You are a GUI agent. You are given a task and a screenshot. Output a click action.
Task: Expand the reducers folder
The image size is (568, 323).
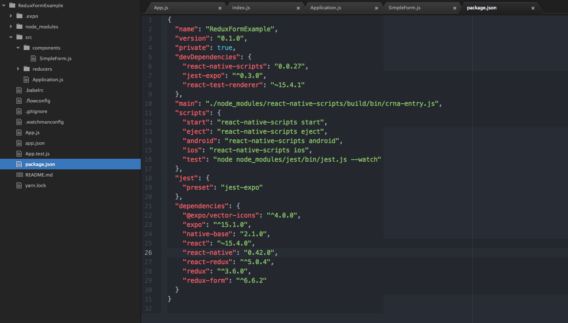click(x=18, y=69)
